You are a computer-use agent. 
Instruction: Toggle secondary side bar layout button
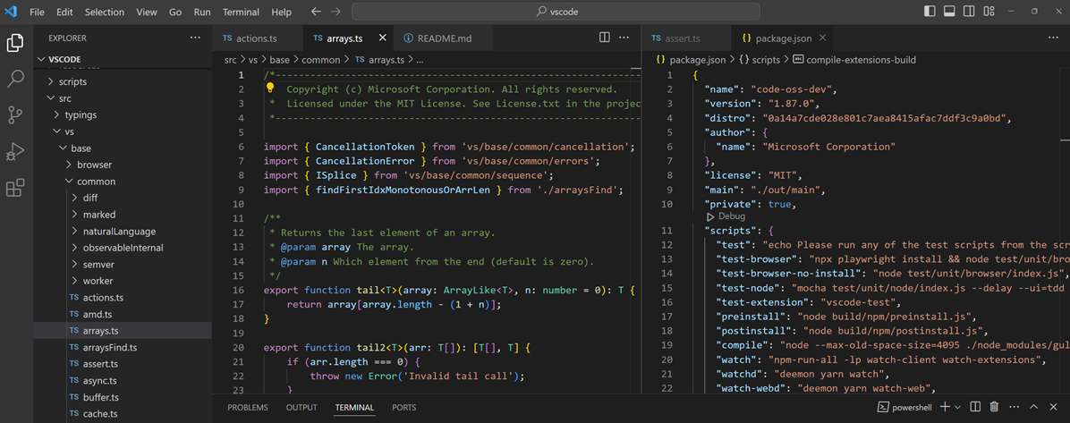[968, 12]
